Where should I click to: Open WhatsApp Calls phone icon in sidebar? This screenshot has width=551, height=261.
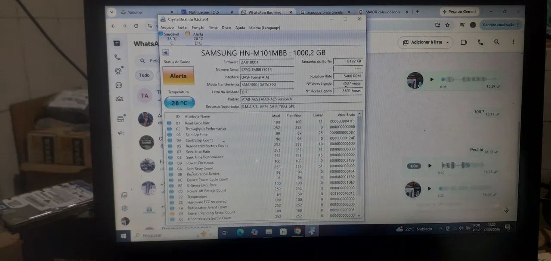pyautogui.click(x=118, y=57)
